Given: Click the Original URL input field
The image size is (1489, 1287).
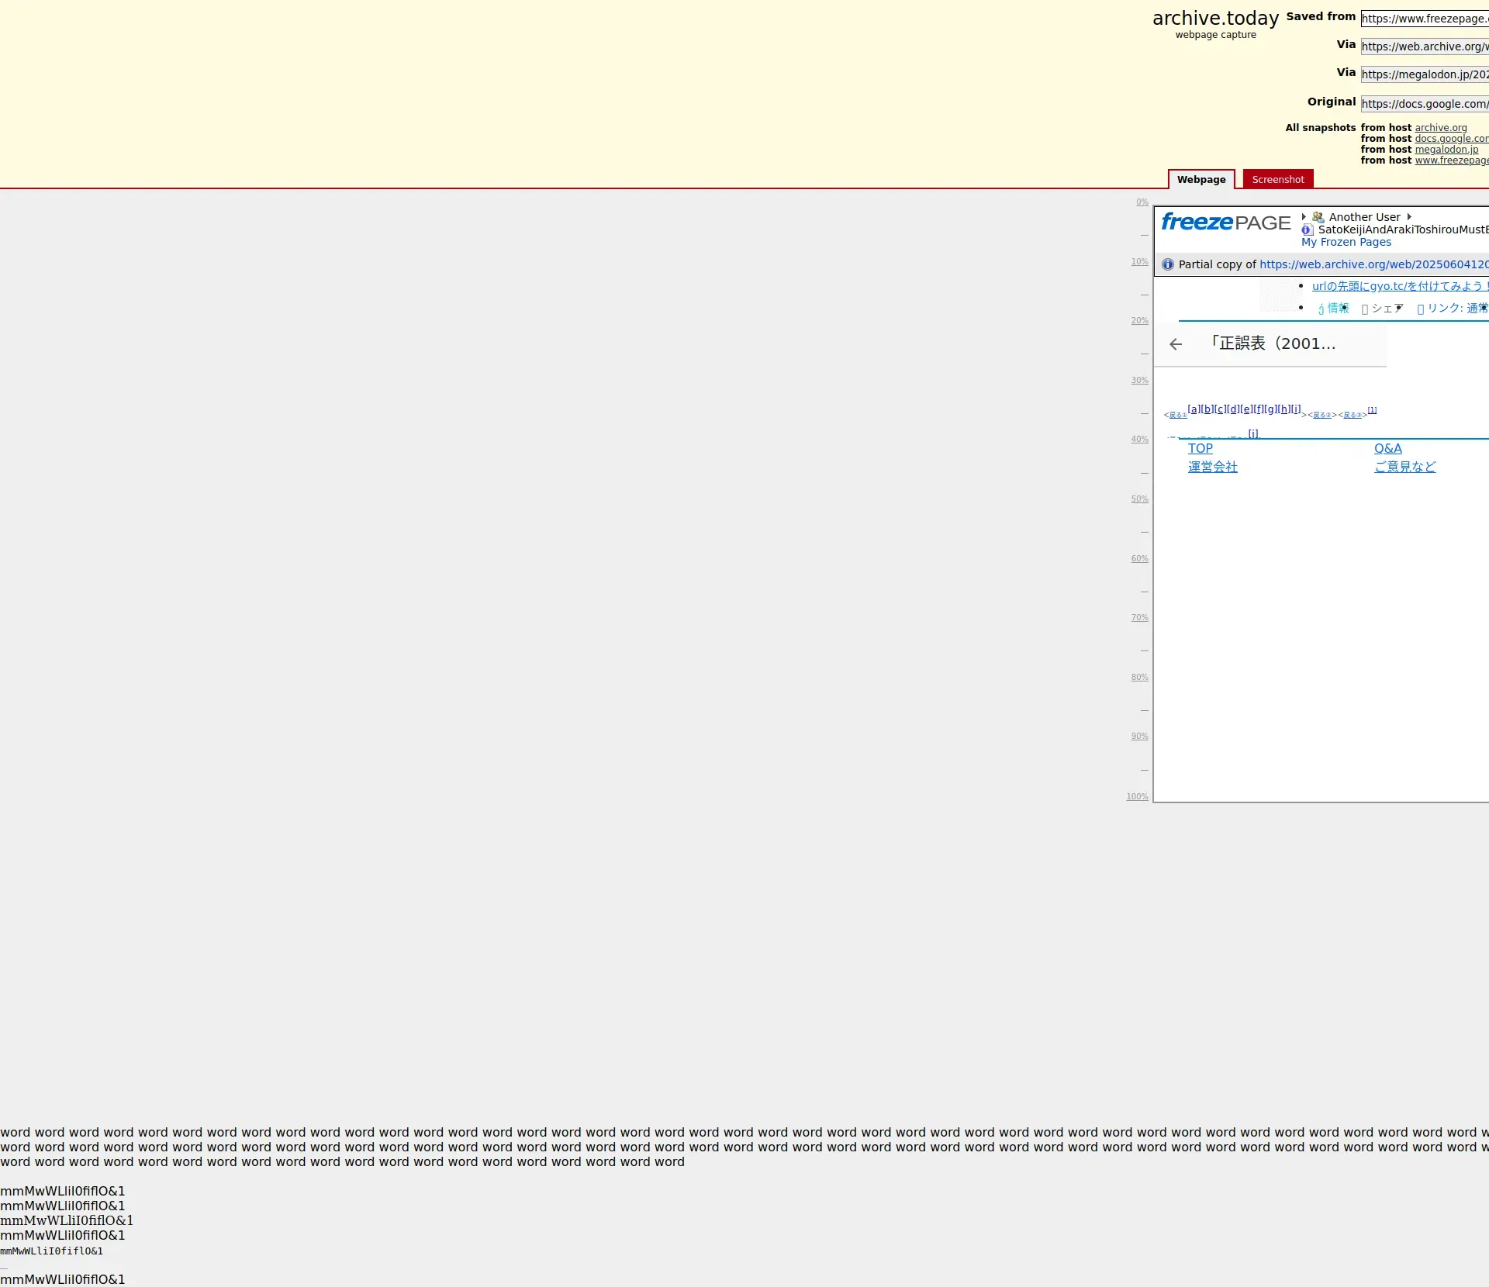Looking at the screenshot, I should [1424, 104].
